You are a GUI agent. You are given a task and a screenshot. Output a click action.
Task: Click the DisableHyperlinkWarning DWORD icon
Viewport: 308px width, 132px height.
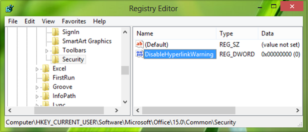[140, 54]
